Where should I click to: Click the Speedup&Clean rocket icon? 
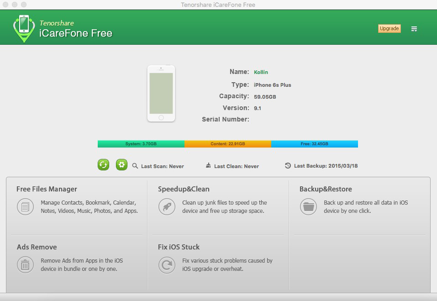(167, 207)
